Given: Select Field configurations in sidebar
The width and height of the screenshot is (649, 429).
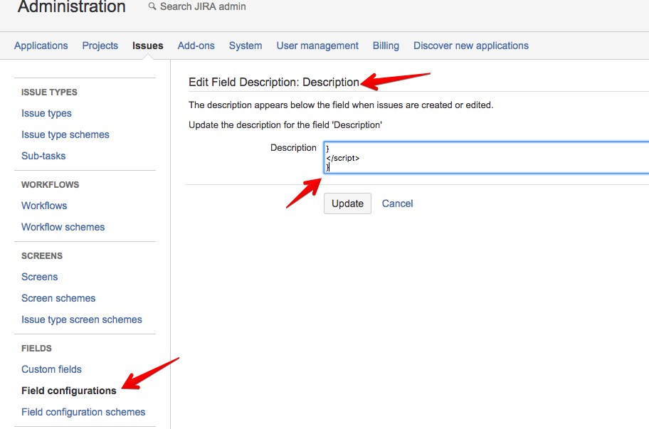Looking at the screenshot, I should (x=69, y=391).
